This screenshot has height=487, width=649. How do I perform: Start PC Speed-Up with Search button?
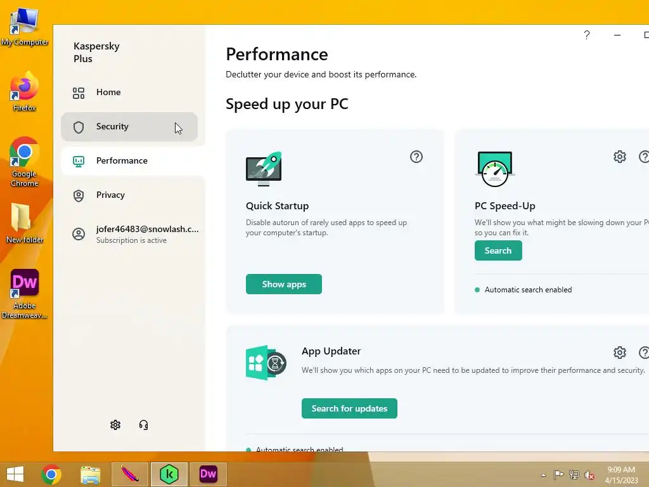tap(498, 250)
